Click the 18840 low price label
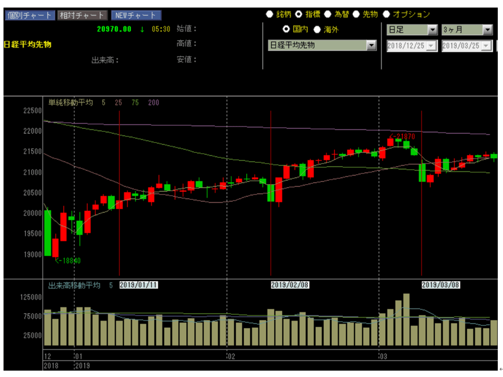Viewport: 503px width, 377px height. coord(68,261)
